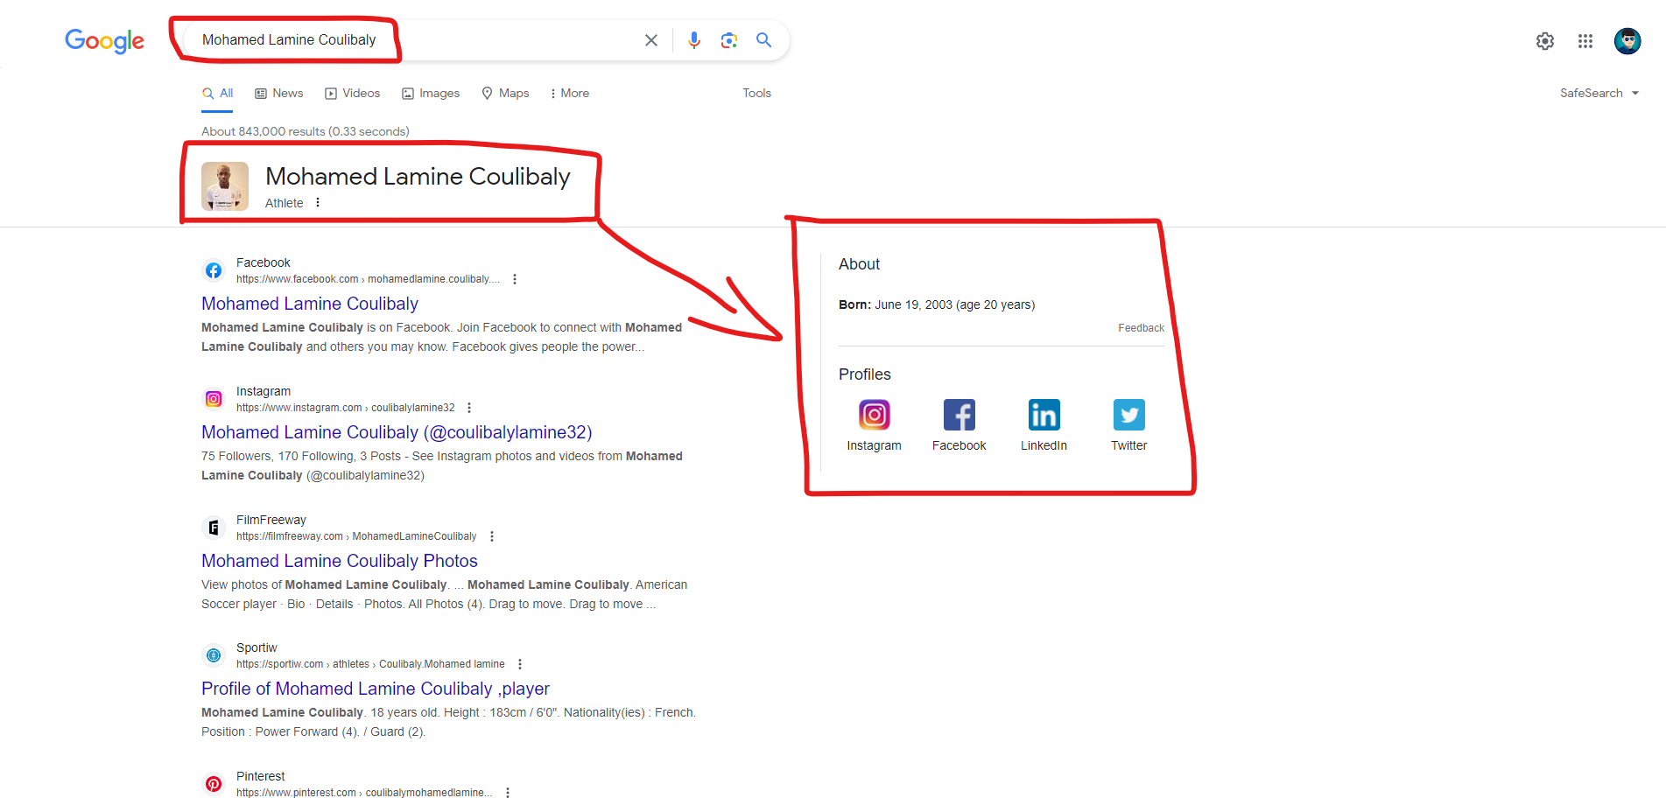Image resolution: width=1666 pixels, height=805 pixels.
Task: Open the Facebook result titled Mohamed Lamine Coulibaly
Action: tap(310, 304)
